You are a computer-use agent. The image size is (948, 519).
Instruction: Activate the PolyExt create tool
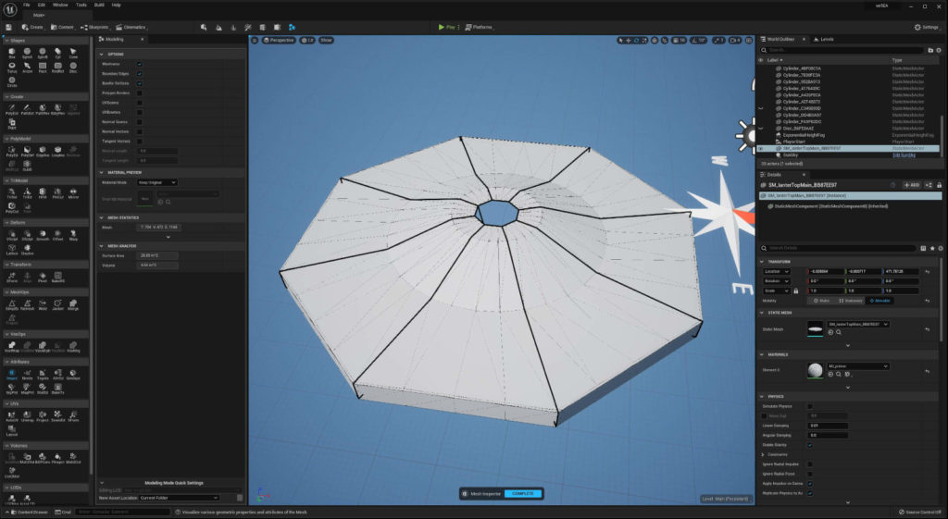coord(11,109)
